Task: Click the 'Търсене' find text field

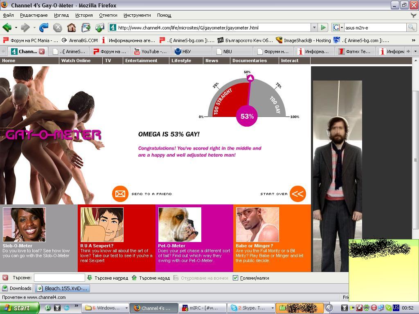Action: [x=59, y=278]
